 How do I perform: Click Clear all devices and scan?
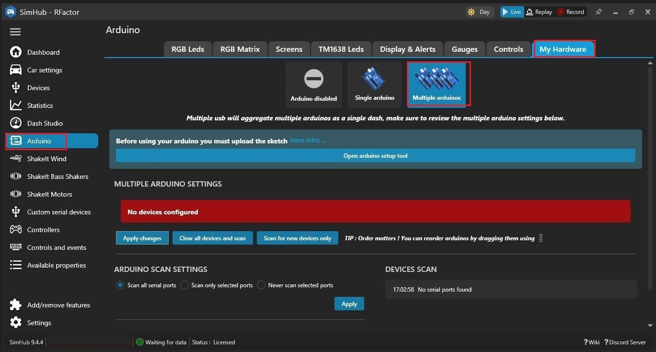(x=213, y=238)
